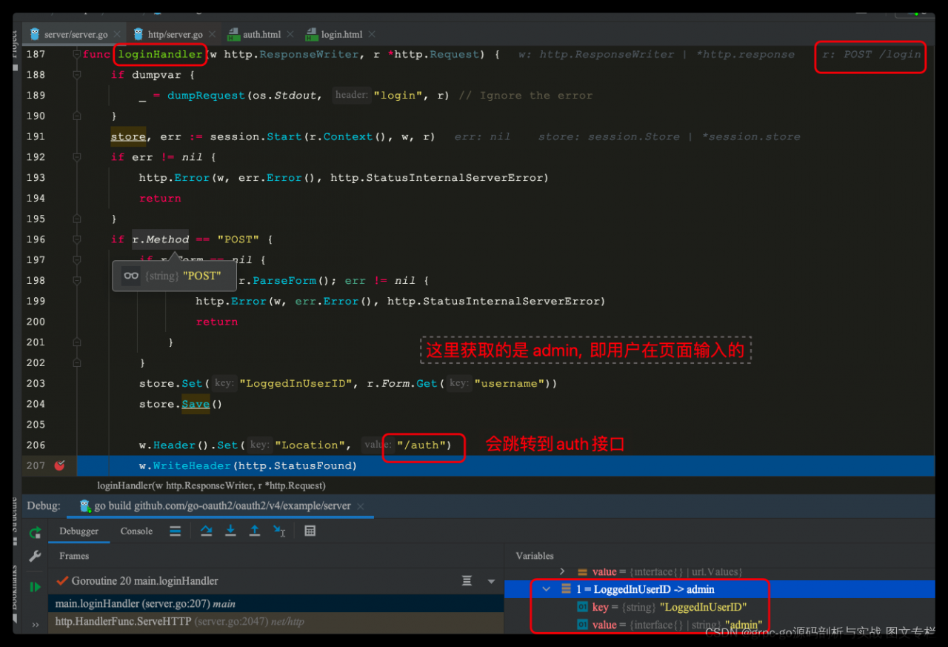Close the login.html editor tab
The image size is (948, 647).
pyautogui.click(x=372, y=34)
